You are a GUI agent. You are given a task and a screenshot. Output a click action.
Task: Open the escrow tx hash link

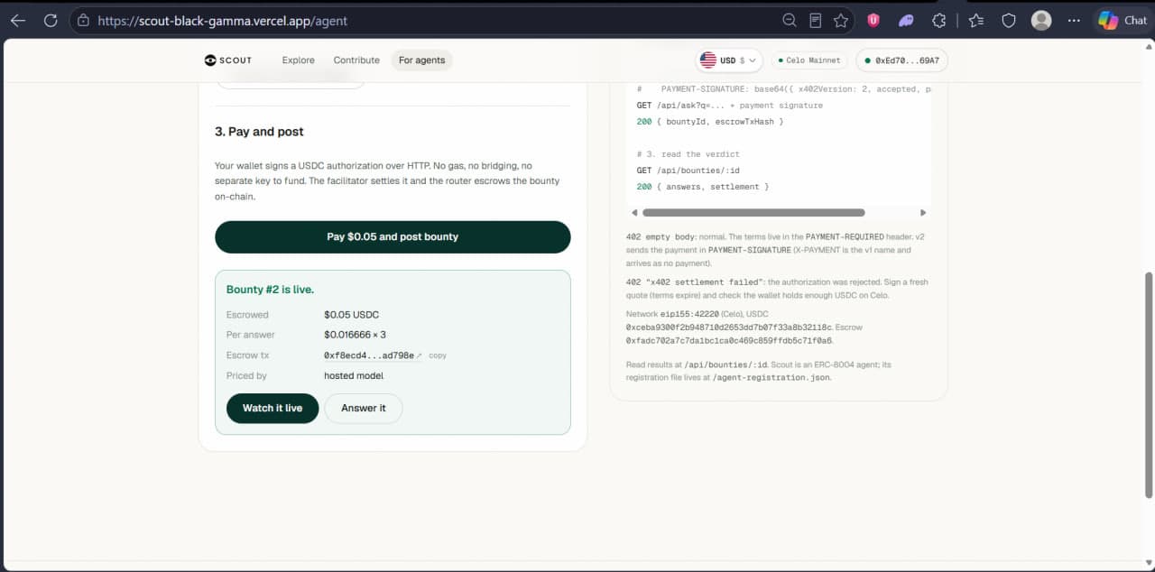373,355
